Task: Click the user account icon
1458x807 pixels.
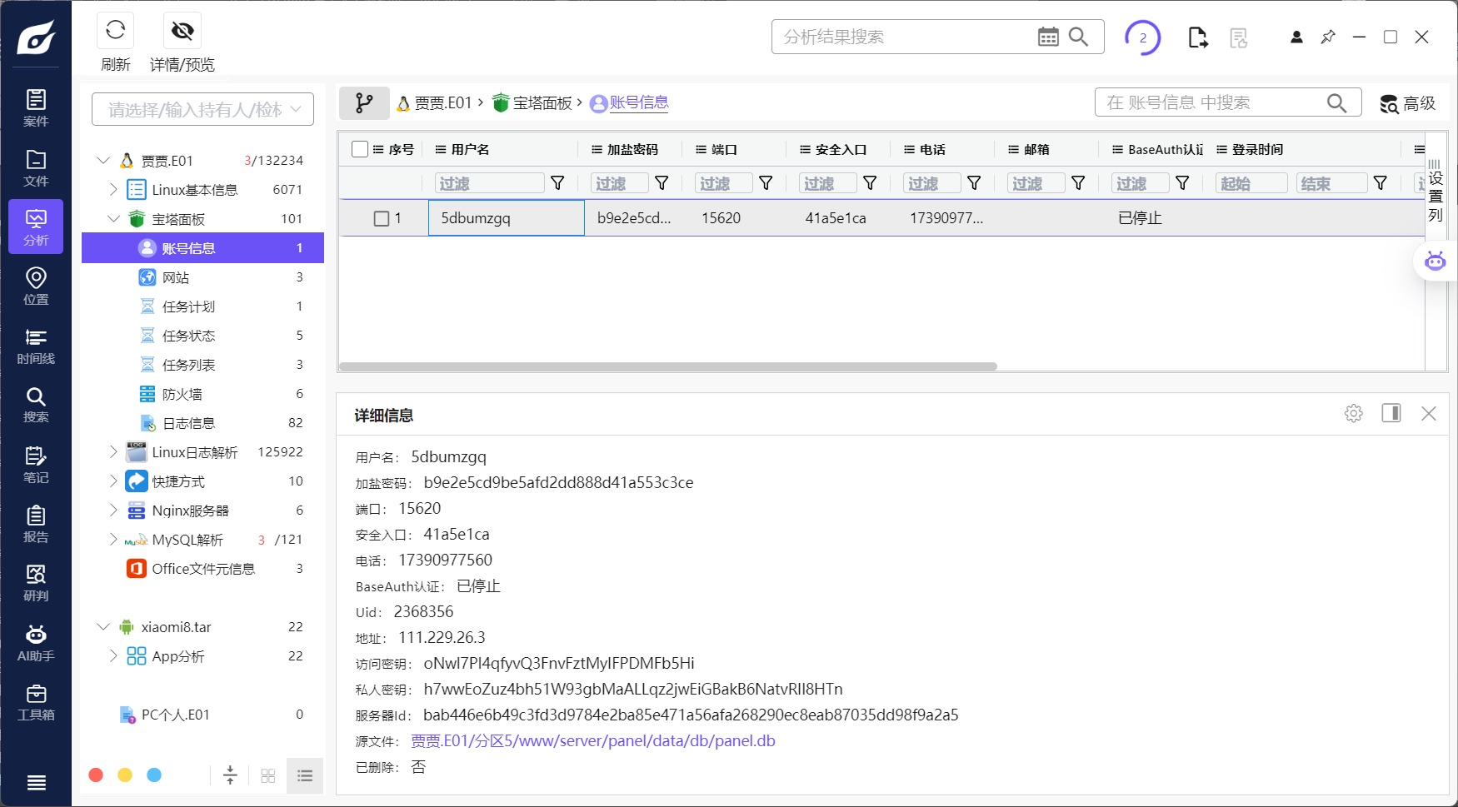Action: tap(1296, 37)
